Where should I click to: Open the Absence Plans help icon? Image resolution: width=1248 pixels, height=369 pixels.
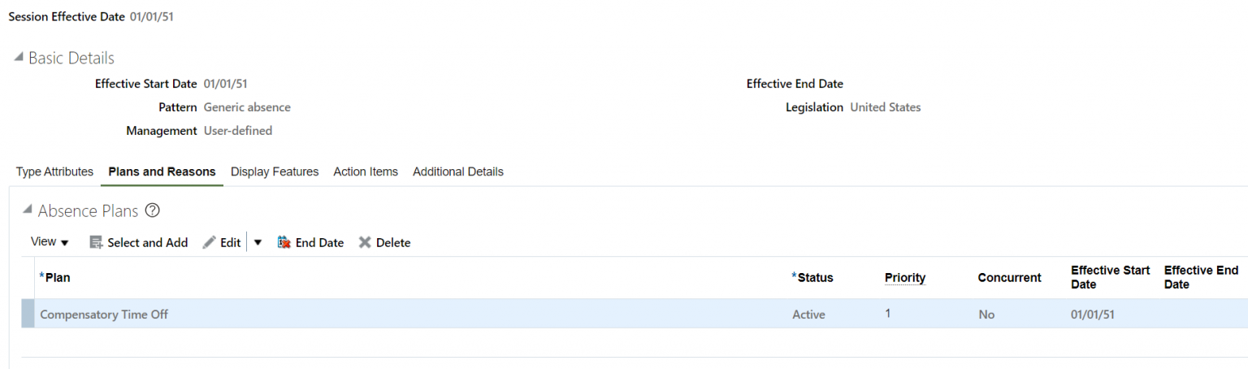pos(152,211)
